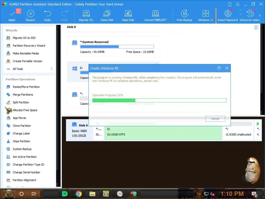The height and width of the screenshot is (199, 265).
Task: Click the Discard icon
Action: (31, 14)
